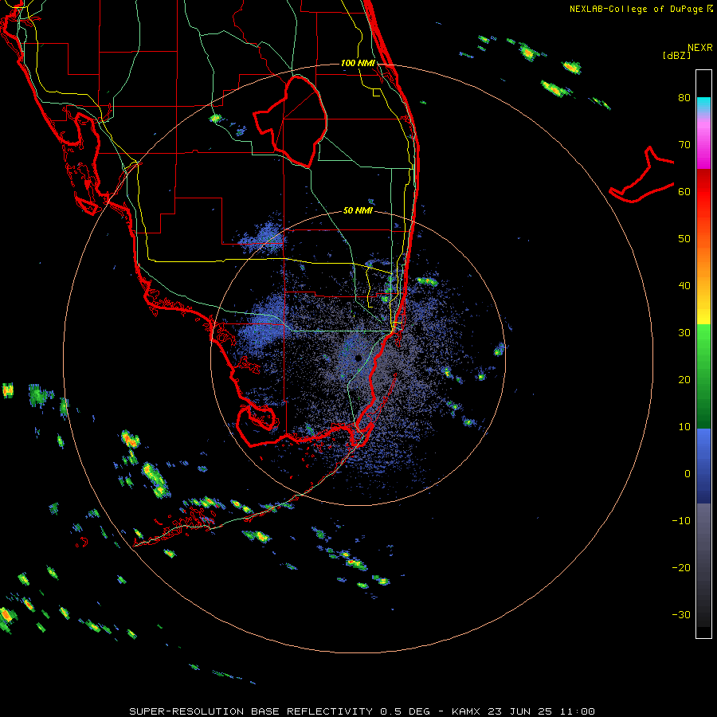The width and height of the screenshot is (717, 717).
Task: Select the -10 dBZ scale value
Action: coord(681,521)
